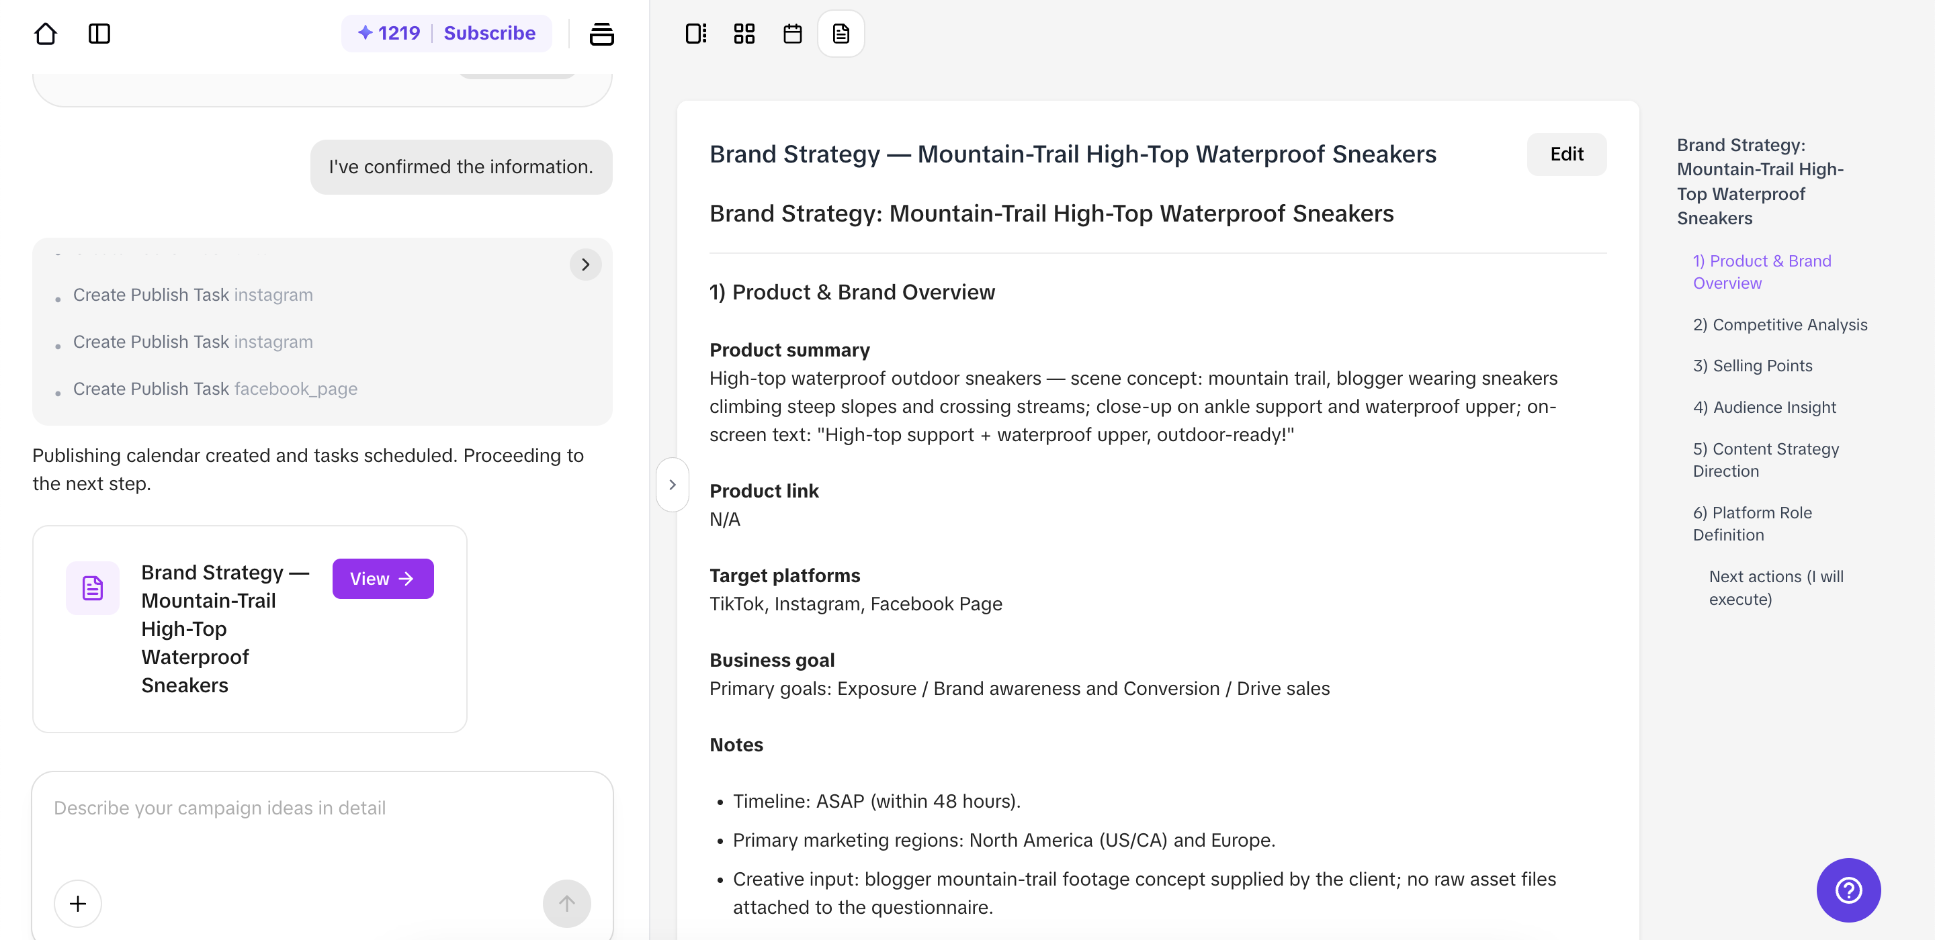1935x940 pixels.
Task: Expand the publish tasks list chevron
Action: [585, 265]
